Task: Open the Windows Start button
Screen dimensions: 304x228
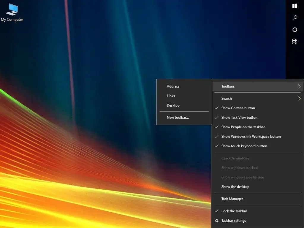Action: 295,6
